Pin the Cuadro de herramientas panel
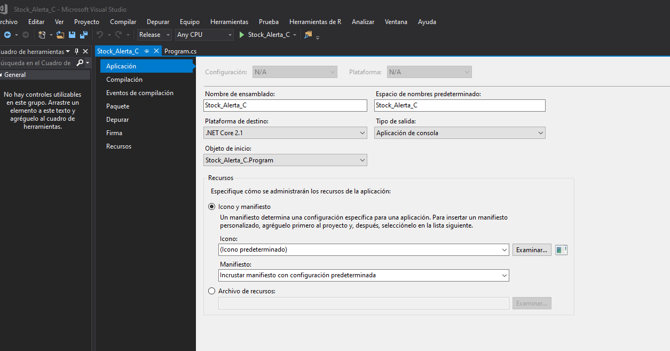Image resolution: width=670 pixels, height=351 pixels. click(x=76, y=52)
